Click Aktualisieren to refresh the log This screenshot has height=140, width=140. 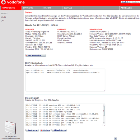tap(59, 130)
